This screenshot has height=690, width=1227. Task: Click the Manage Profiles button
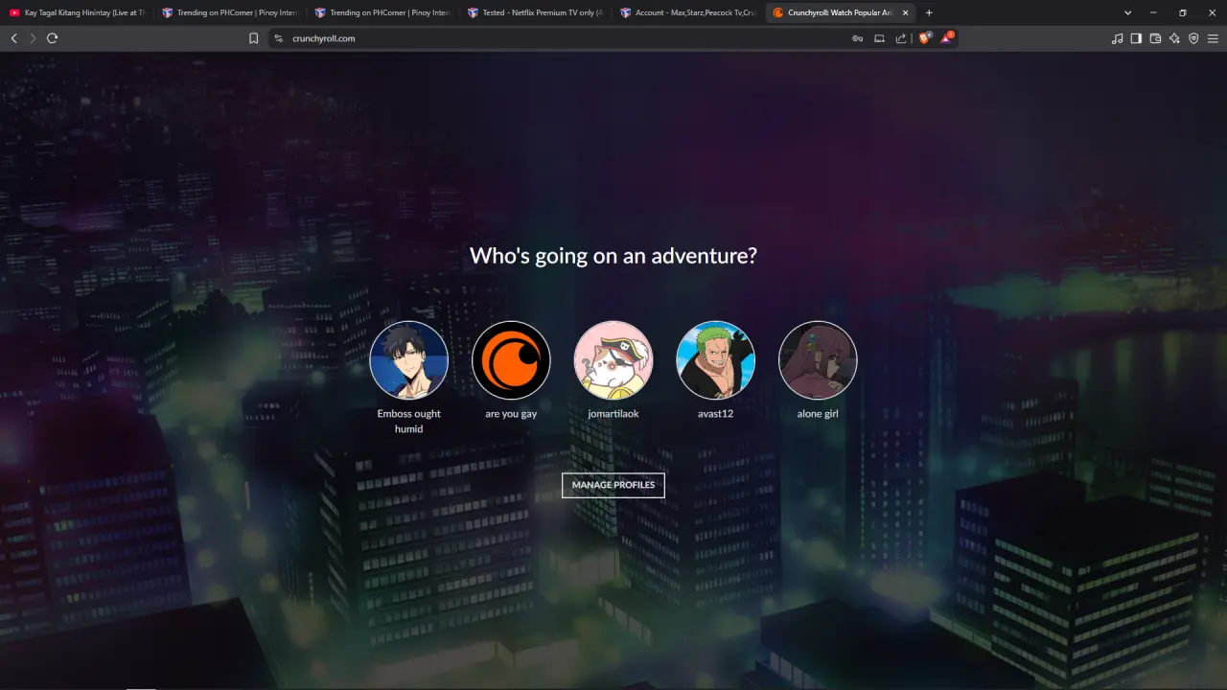613,485
